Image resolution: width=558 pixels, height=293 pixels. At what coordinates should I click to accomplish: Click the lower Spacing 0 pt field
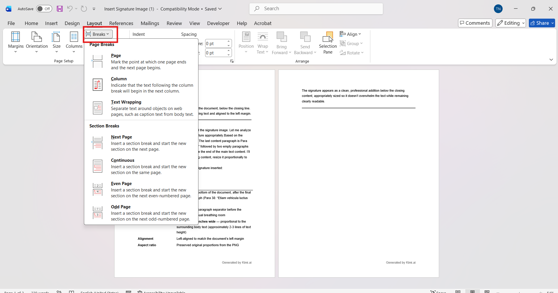coord(216,53)
